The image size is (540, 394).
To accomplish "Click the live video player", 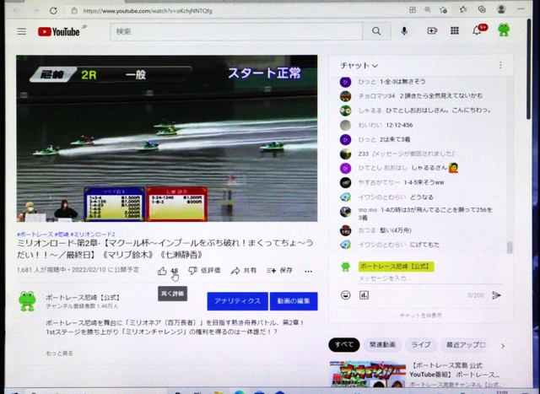I will (x=167, y=138).
